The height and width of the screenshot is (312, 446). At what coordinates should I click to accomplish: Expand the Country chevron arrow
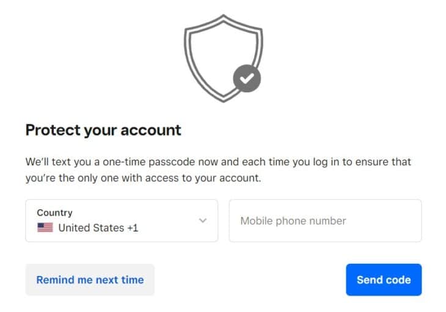203,220
